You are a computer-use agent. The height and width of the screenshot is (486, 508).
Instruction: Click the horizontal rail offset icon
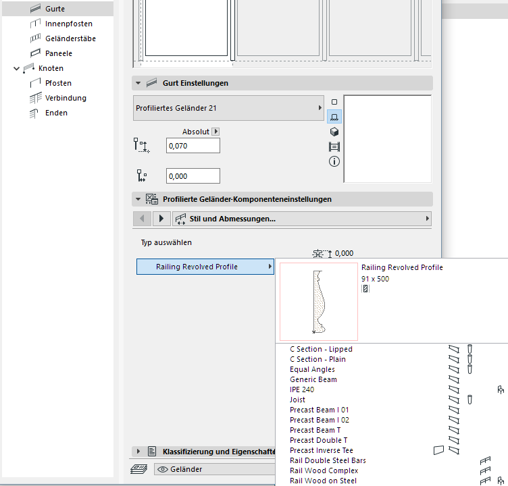[x=142, y=175]
